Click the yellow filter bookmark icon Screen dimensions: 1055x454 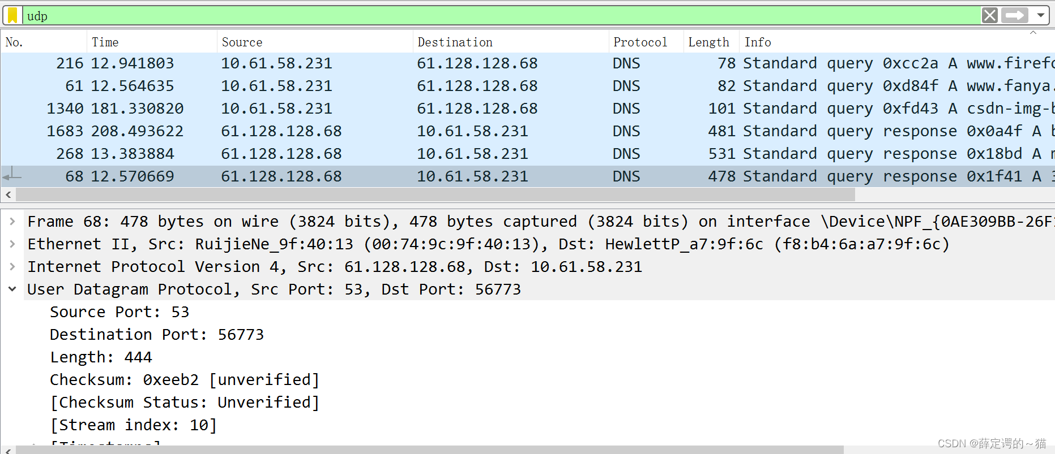[x=12, y=15]
